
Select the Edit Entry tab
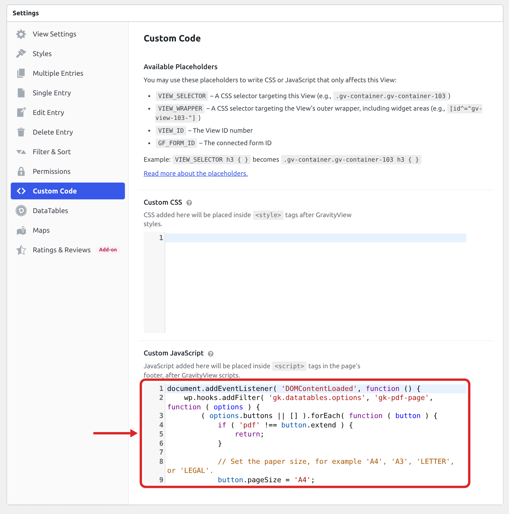point(68,112)
